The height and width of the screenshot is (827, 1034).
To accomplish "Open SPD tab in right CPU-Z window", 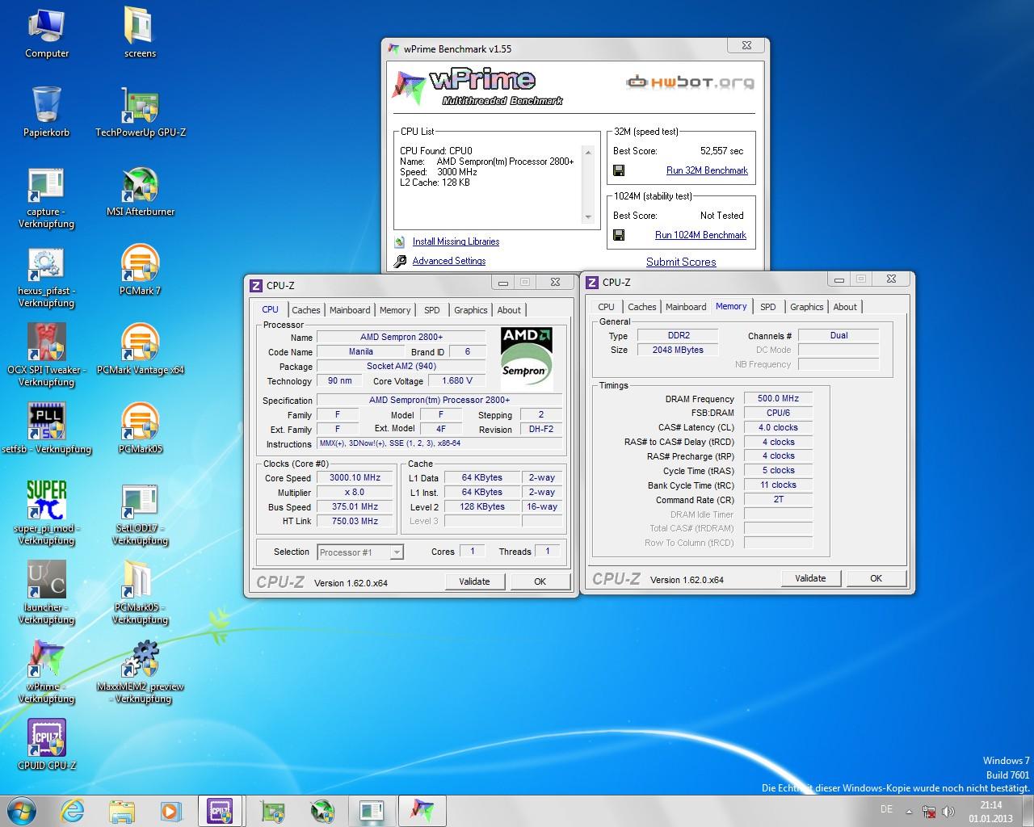I will (768, 307).
